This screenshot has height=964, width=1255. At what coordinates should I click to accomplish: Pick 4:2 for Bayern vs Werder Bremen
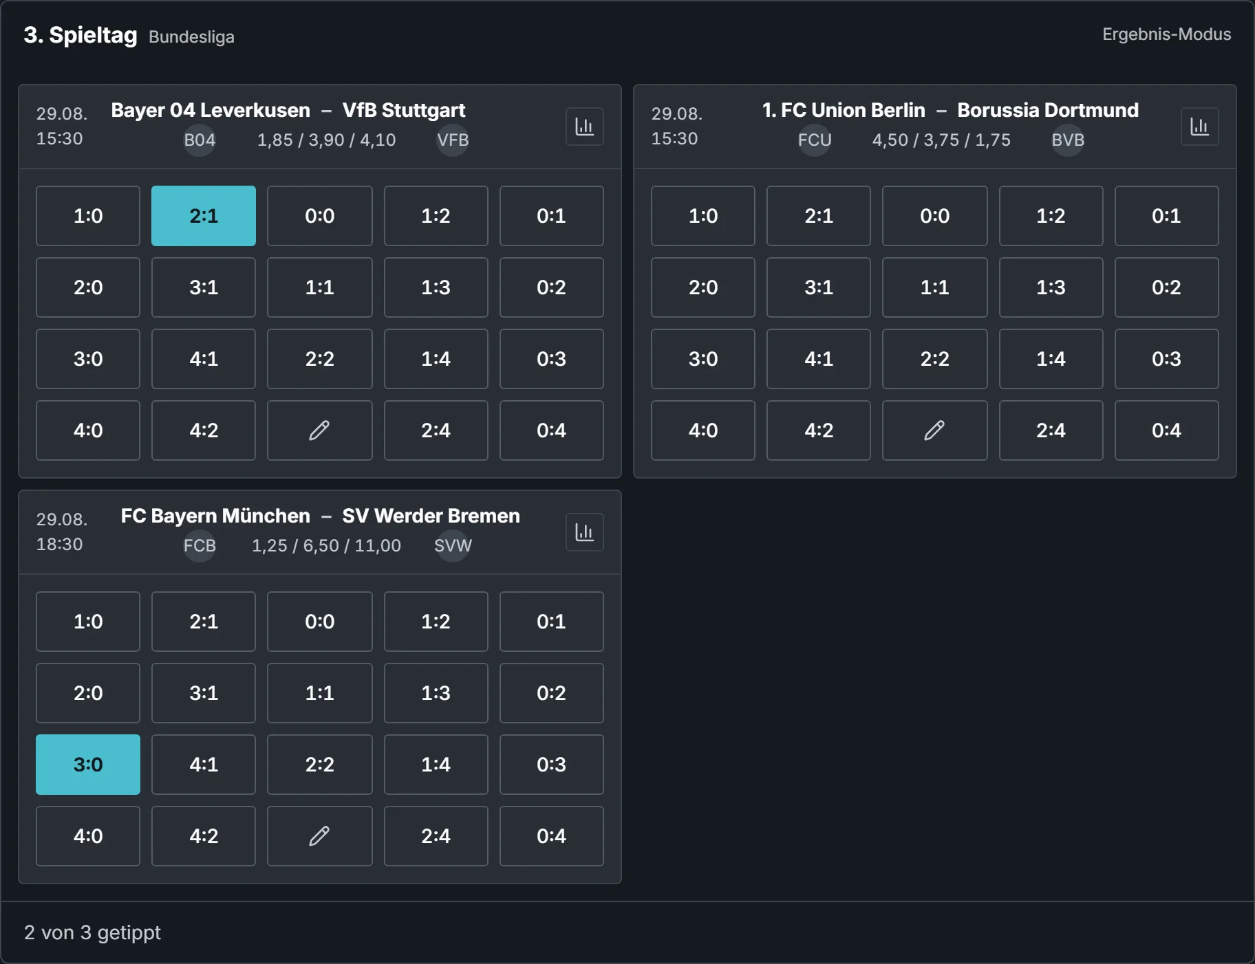point(204,836)
